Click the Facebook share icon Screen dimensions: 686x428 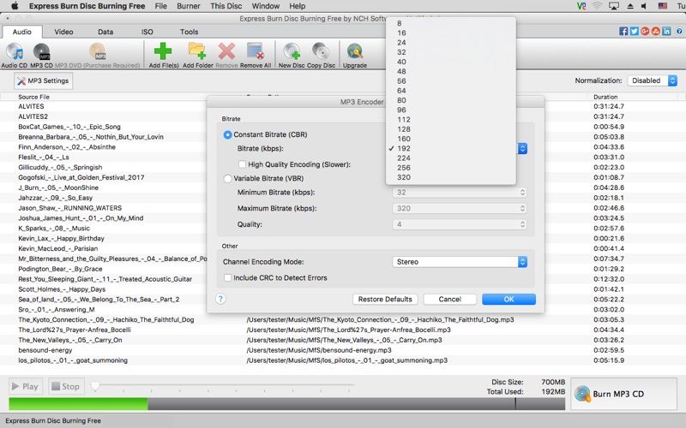pos(623,32)
